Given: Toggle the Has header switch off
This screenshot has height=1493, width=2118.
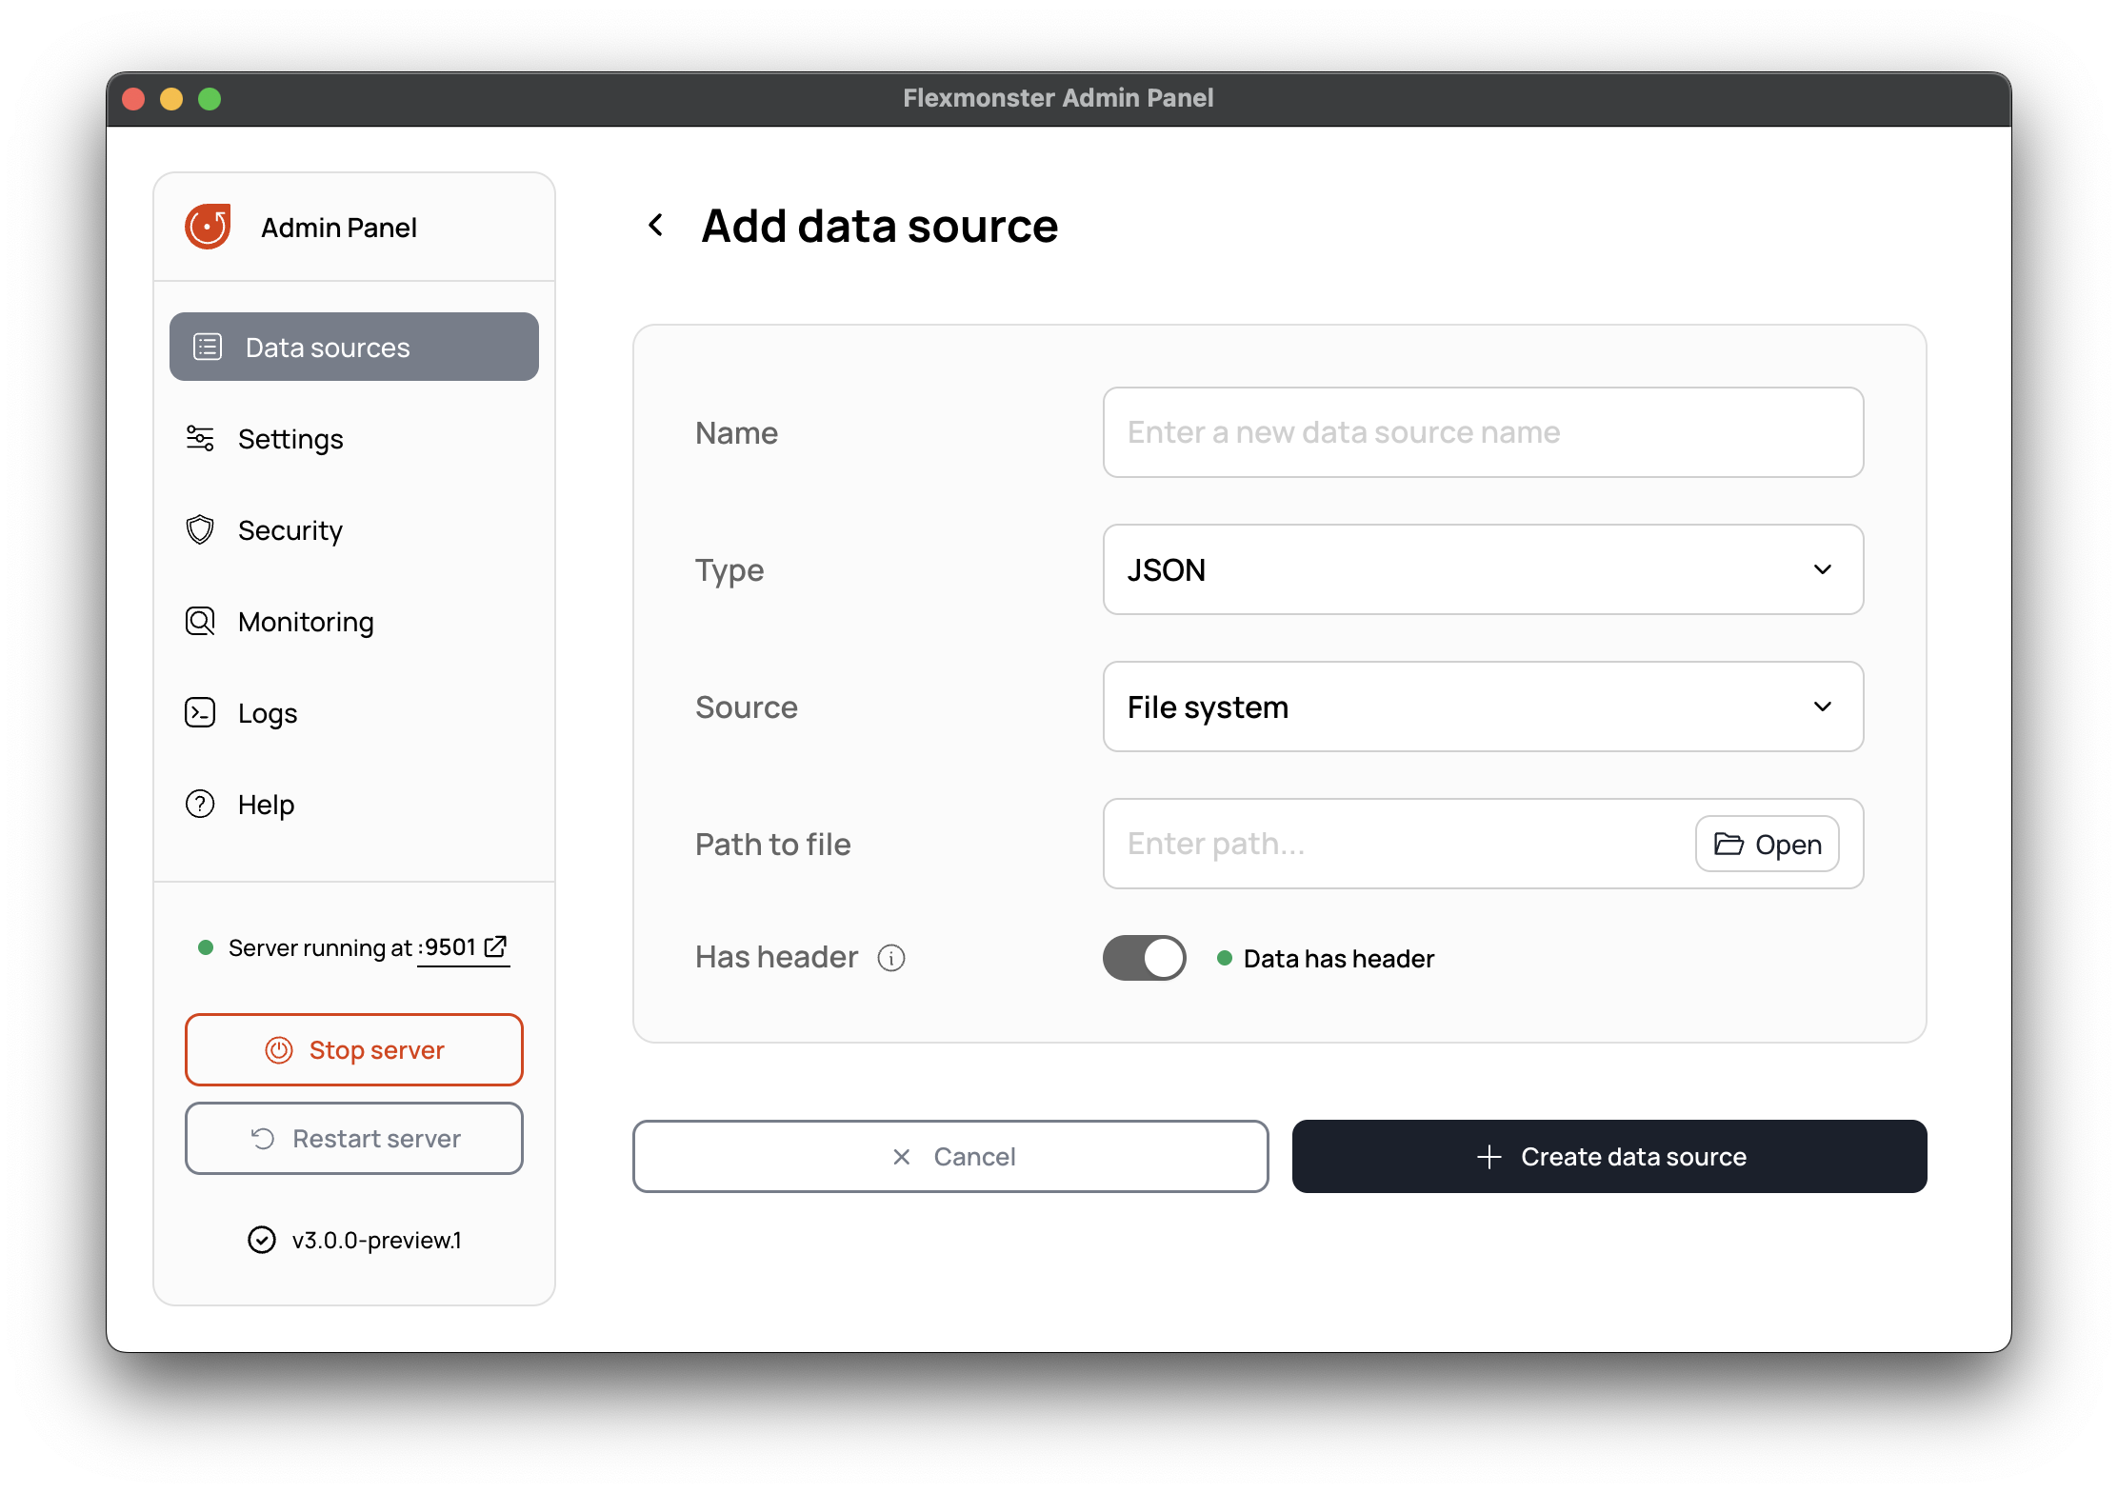Looking at the screenshot, I should click(1144, 958).
